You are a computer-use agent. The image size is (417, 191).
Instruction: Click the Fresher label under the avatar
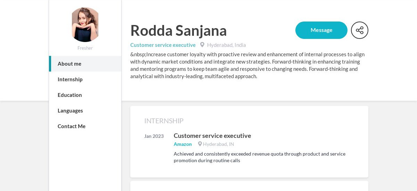(x=85, y=48)
